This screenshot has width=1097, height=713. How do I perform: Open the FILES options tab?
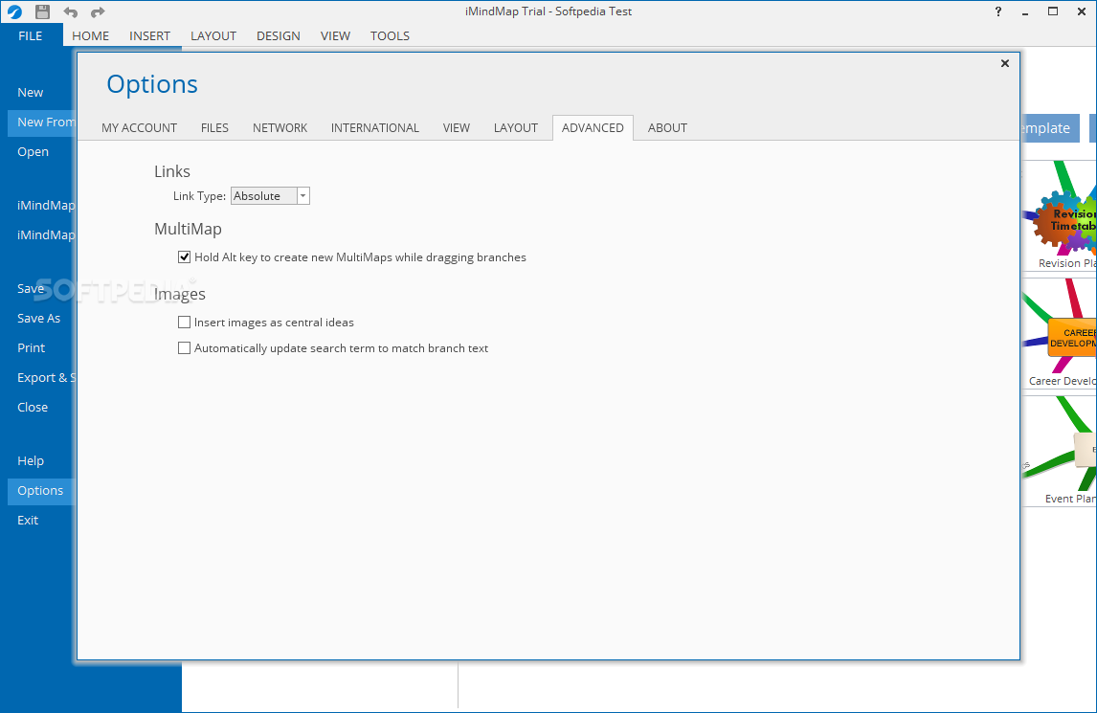pos(214,128)
